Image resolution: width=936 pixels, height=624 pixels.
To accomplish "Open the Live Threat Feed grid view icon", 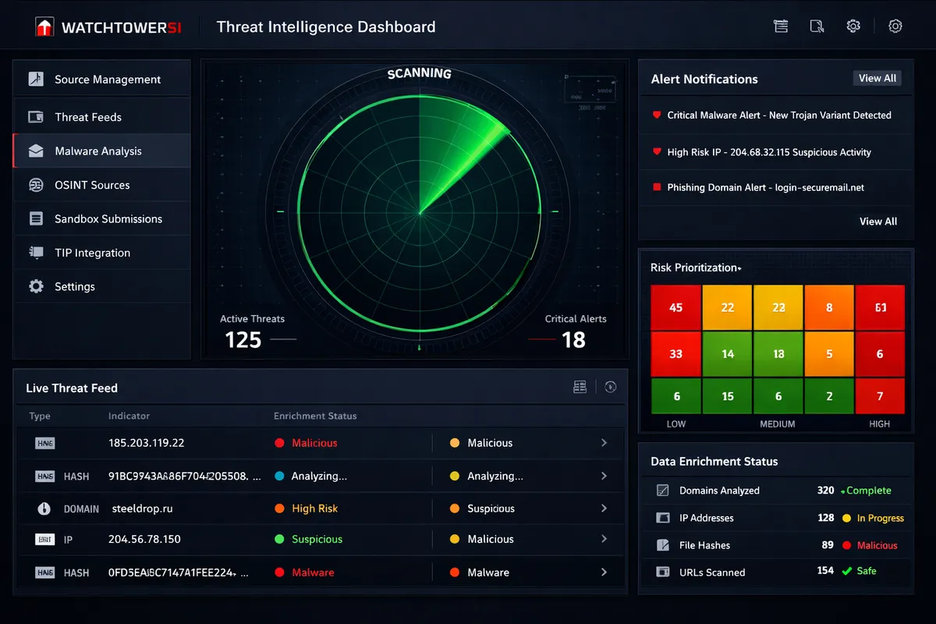I will tap(580, 386).
